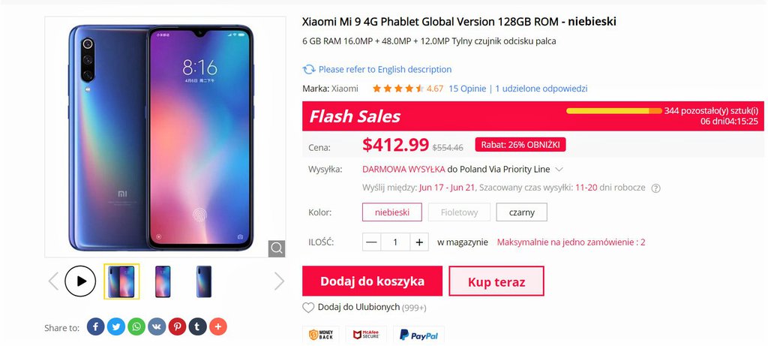768x346 pixels.
Task: Show next thumbnails with right arrow
Action: (x=279, y=281)
